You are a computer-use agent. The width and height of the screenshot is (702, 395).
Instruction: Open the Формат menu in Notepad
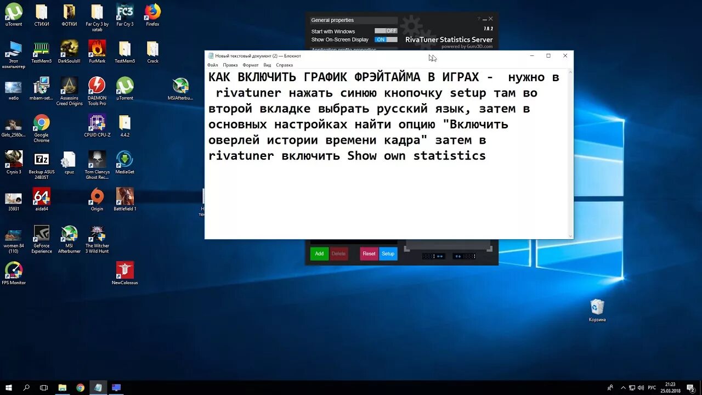coord(251,65)
